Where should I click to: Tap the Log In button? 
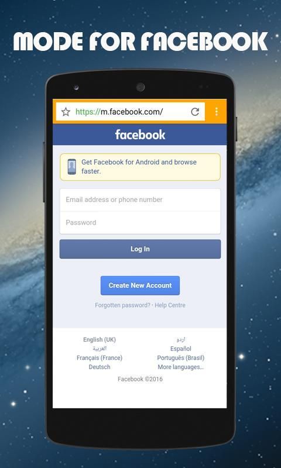[140, 249]
